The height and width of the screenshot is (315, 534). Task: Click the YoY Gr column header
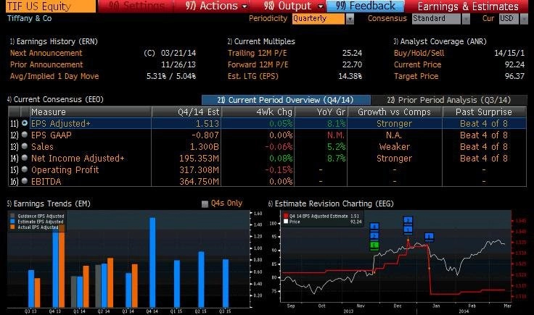point(321,112)
